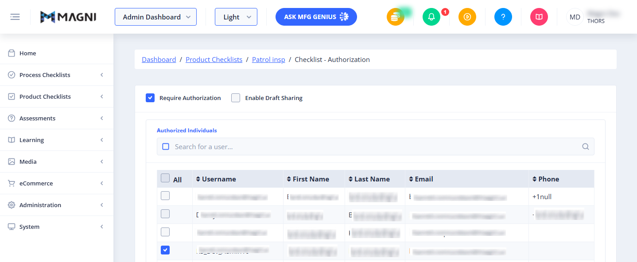Sort by Email column arrows

click(x=412, y=179)
